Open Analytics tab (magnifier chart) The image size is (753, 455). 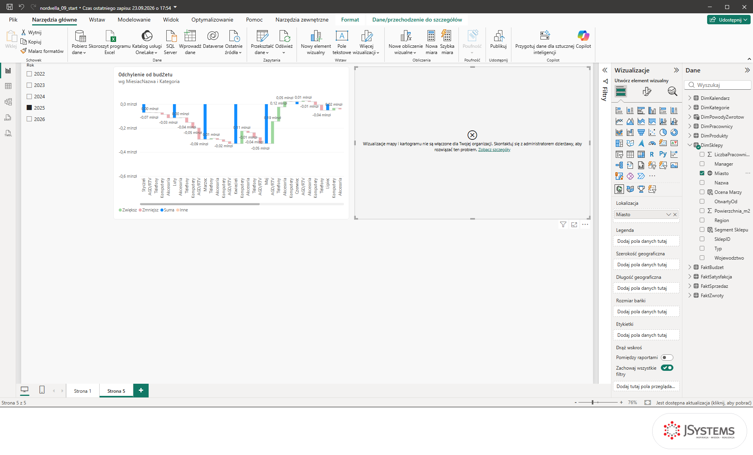click(x=672, y=92)
